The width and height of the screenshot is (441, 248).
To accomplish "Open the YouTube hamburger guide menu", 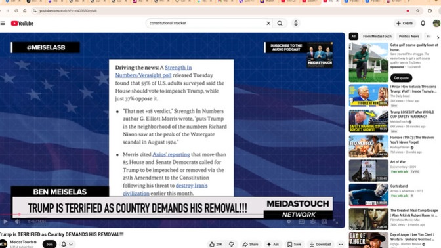I will pos(3,24).
